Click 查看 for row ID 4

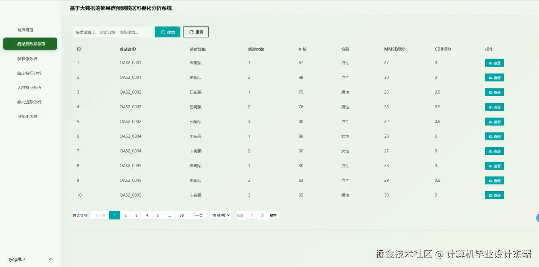tap(494, 107)
